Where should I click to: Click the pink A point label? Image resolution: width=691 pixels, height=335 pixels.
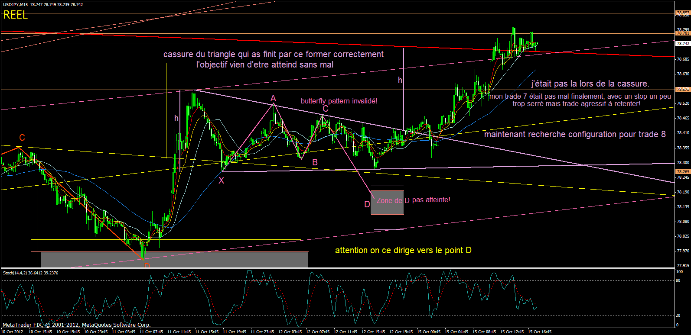click(x=274, y=98)
